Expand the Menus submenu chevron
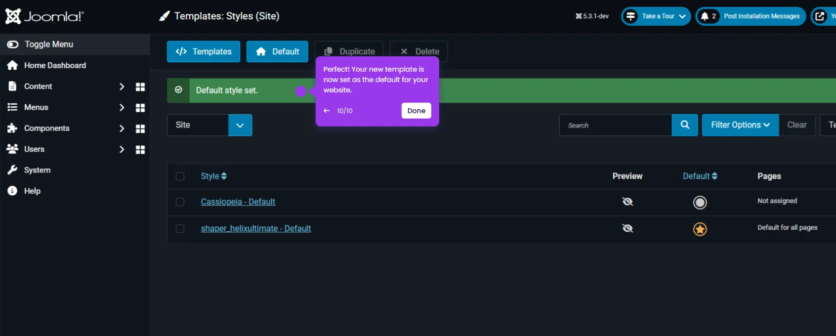This screenshot has height=336, width=836. (x=122, y=107)
